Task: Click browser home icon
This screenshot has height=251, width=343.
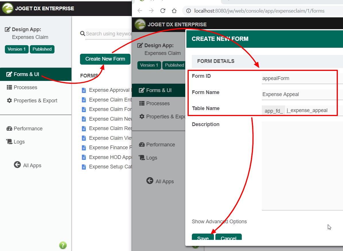Action: 174,11
